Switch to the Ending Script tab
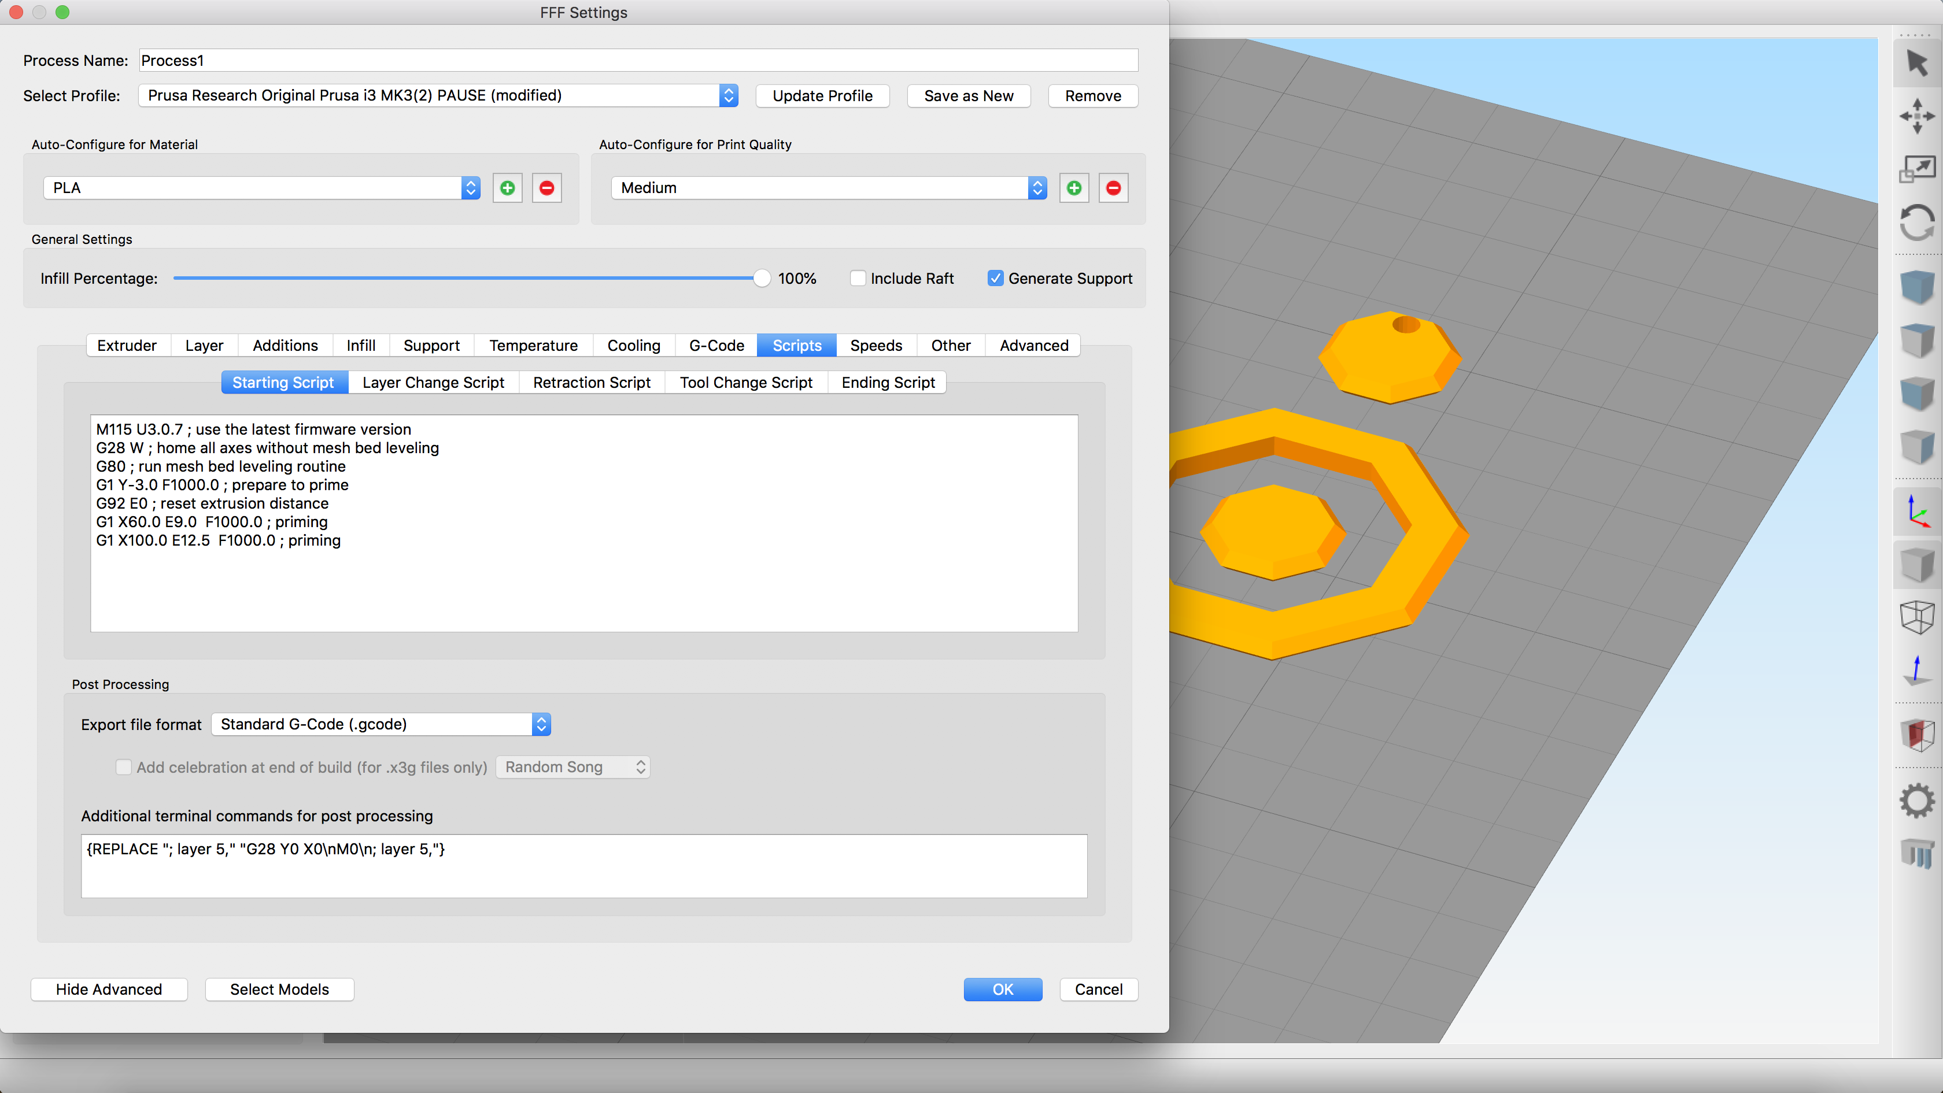 coord(888,383)
